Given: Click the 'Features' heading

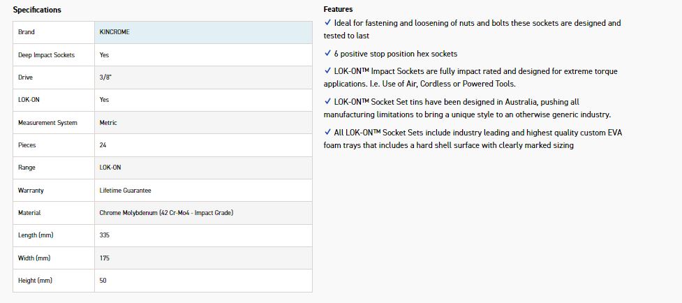Looking at the screenshot, I should point(338,10).
